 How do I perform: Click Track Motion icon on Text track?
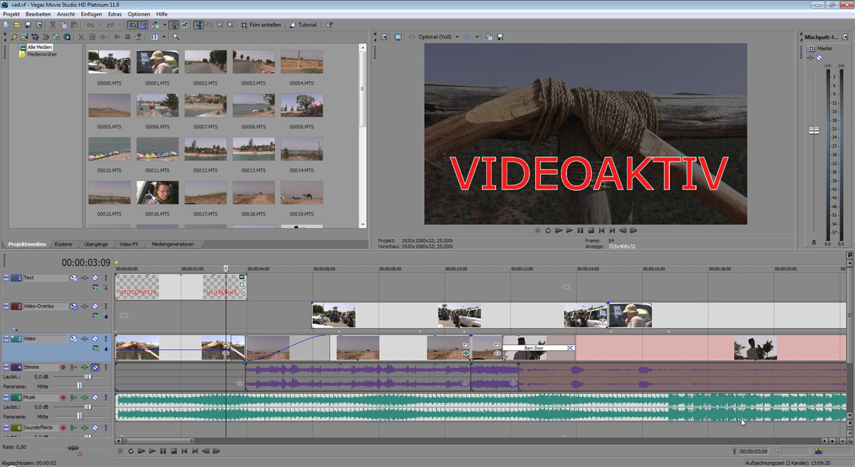tap(73, 278)
